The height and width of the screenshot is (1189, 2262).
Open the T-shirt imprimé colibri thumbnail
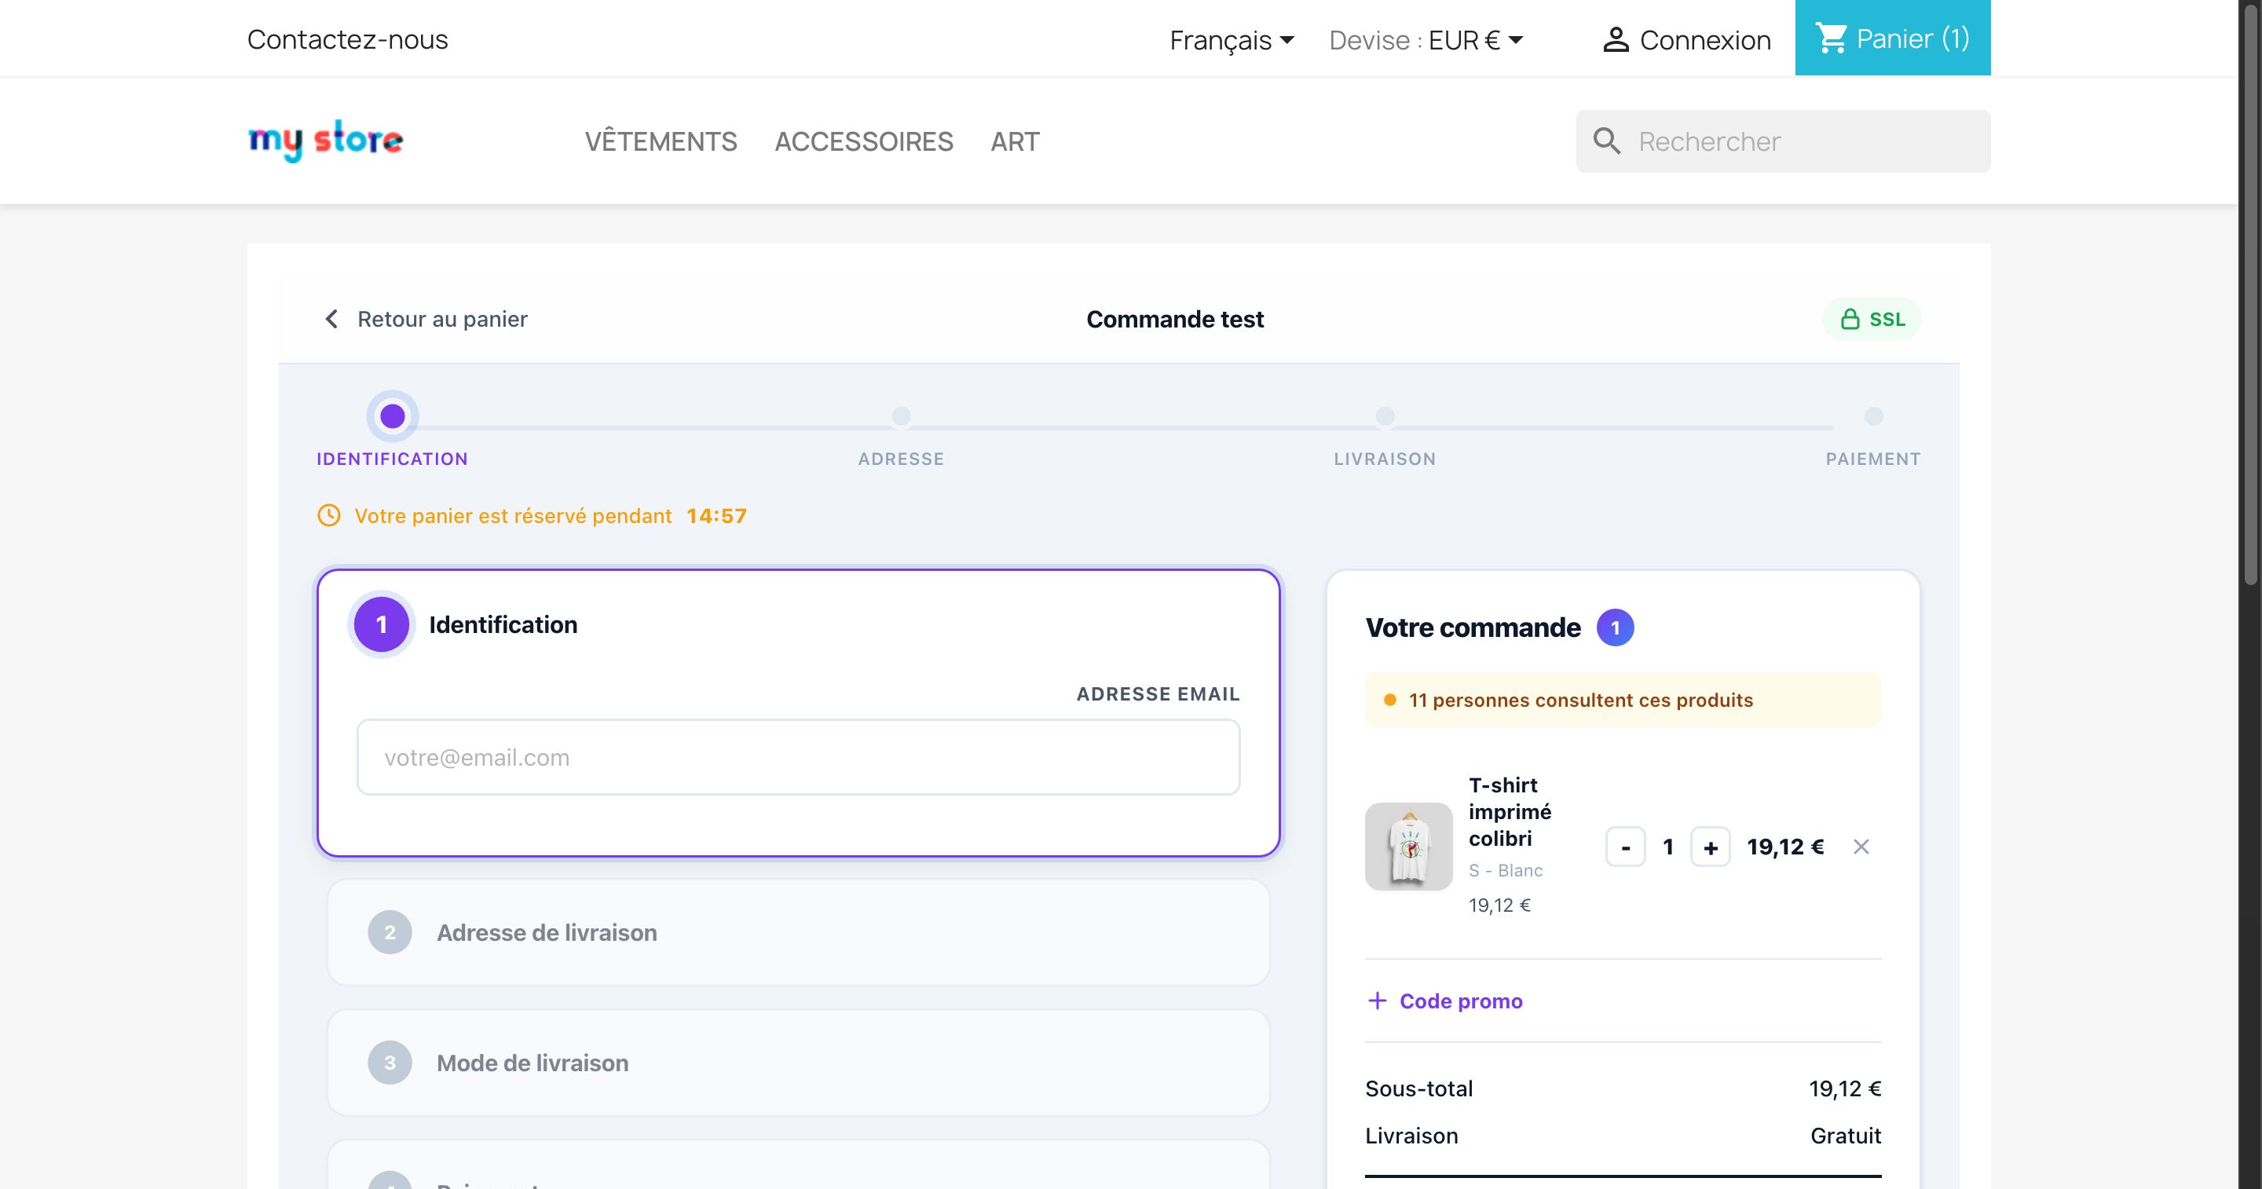(1408, 847)
